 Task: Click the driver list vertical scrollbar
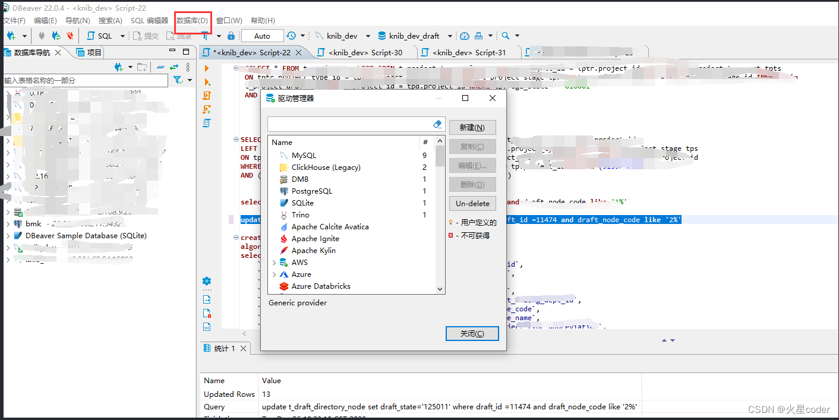tap(440, 214)
